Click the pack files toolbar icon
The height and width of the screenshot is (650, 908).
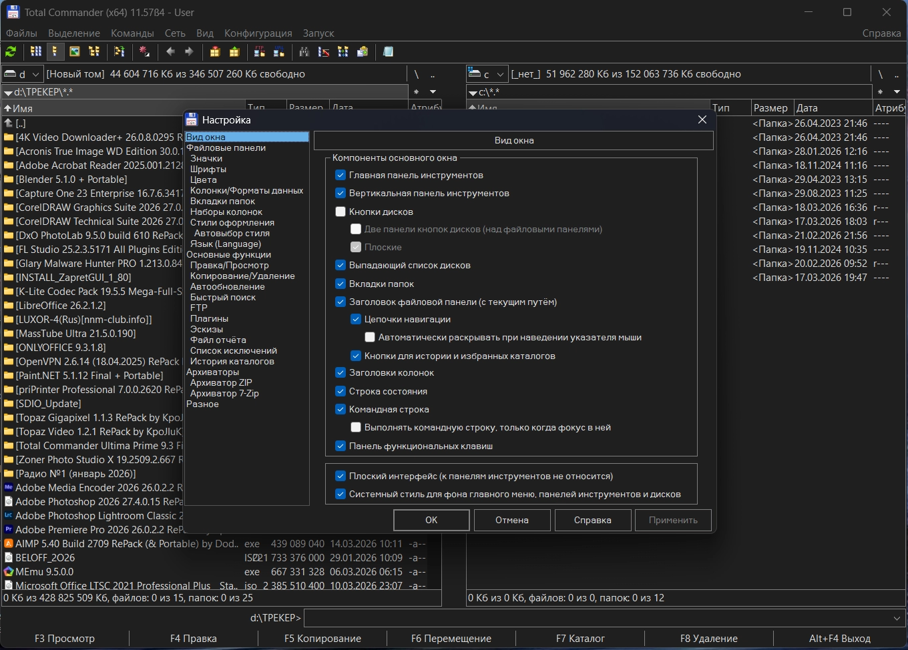click(x=215, y=51)
